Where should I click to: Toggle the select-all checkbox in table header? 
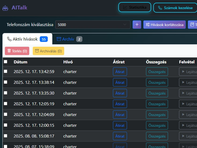pos(6,62)
